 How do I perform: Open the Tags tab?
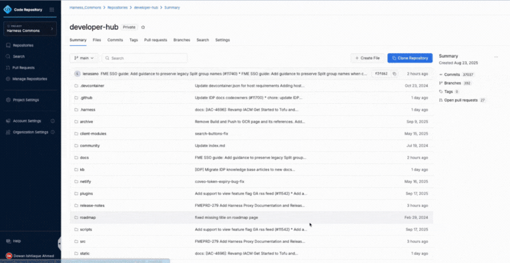coord(134,40)
